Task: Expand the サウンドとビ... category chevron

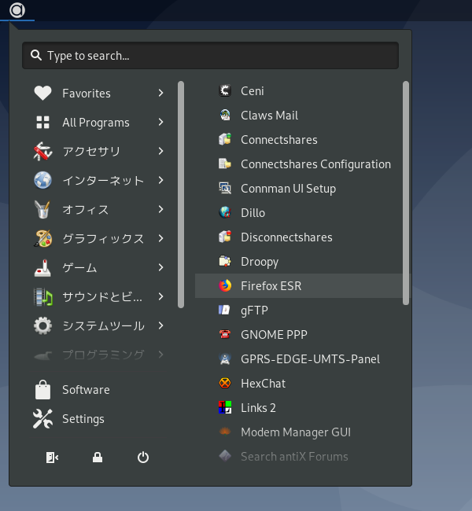Action: pyautogui.click(x=160, y=296)
